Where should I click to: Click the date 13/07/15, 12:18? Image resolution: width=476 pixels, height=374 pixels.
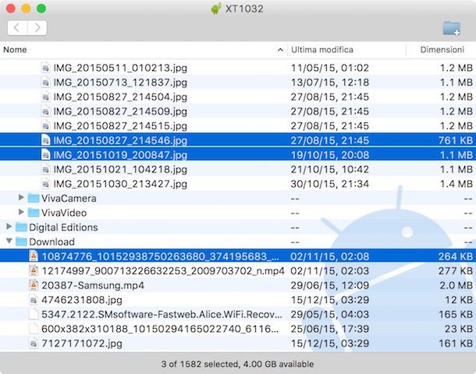pos(330,83)
